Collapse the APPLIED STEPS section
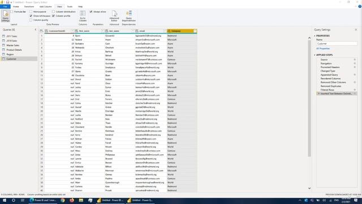The height and width of the screenshot is (204, 362). tap(314, 55)
